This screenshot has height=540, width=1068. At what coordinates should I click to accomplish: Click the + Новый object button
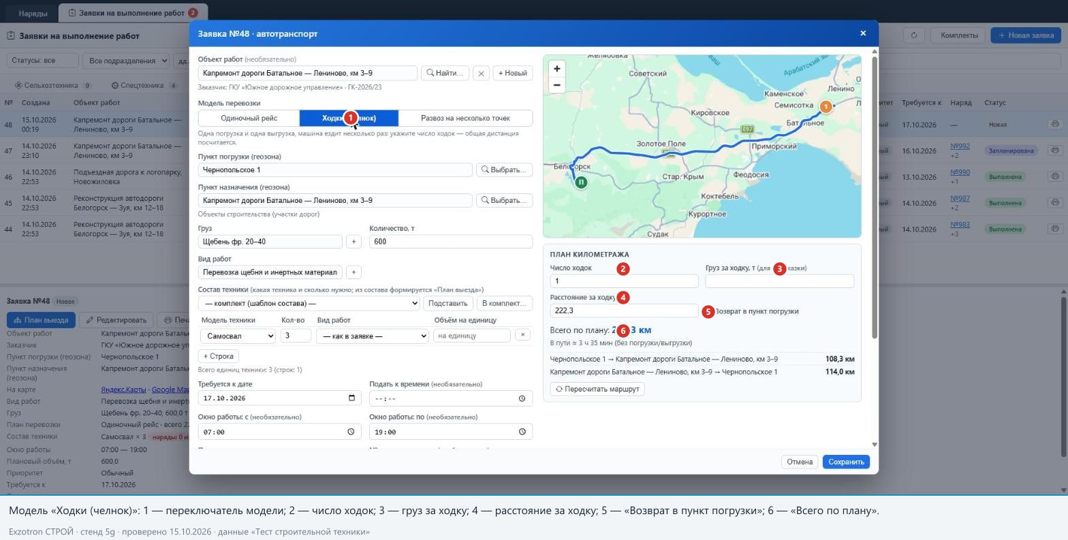point(513,73)
